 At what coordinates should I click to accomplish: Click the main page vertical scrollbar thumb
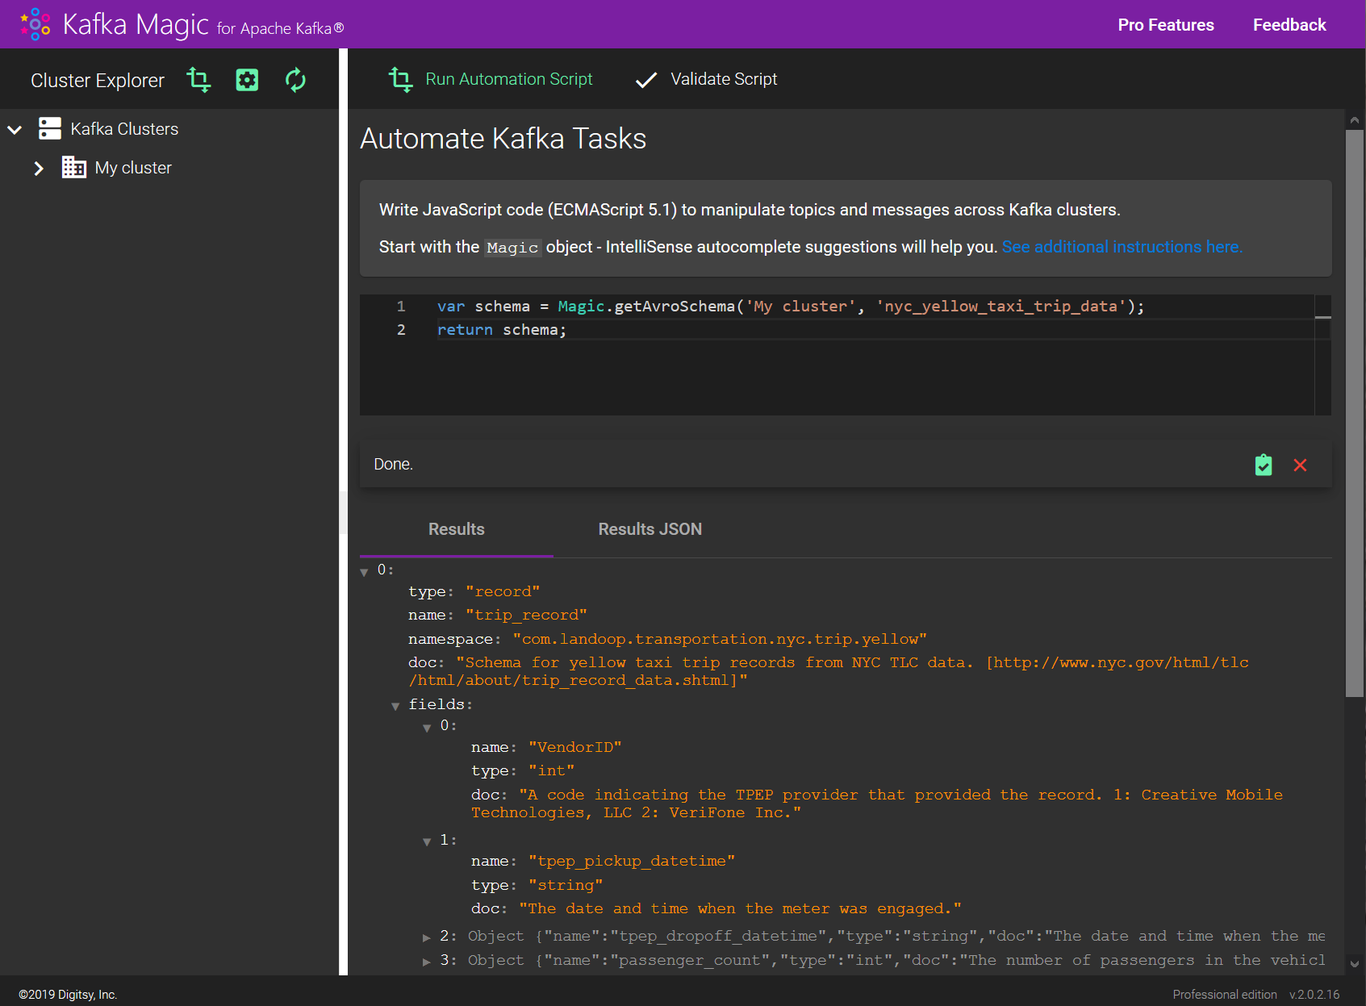[1355, 413]
